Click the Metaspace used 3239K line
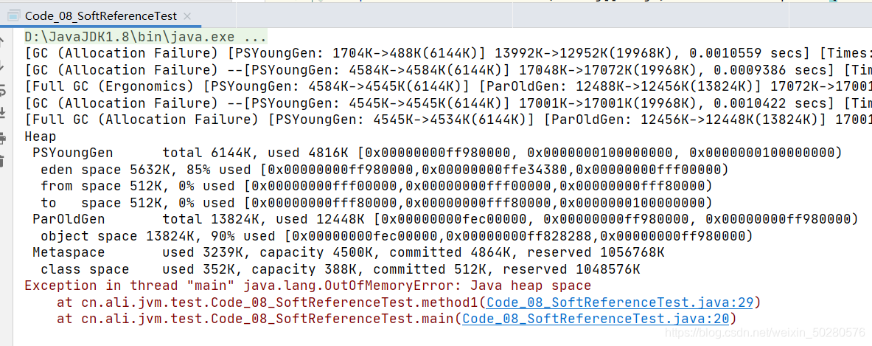Viewport: 872px width, 346px height. (x=348, y=253)
